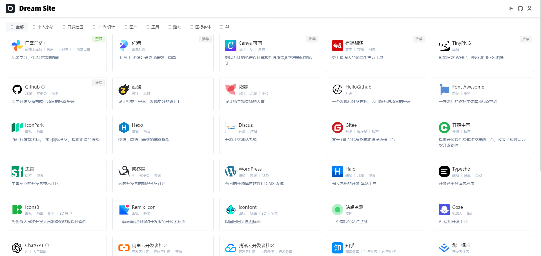Click the info icon beside ChatGPT title
541x256 pixels.
point(47,245)
